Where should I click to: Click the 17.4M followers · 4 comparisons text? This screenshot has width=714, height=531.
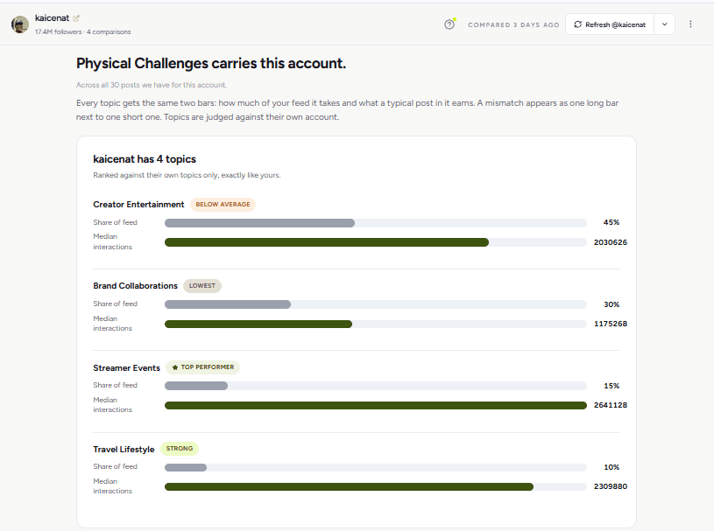pos(83,31)
